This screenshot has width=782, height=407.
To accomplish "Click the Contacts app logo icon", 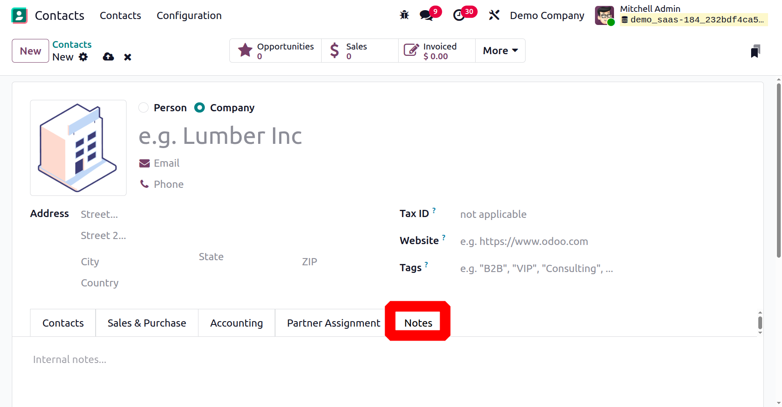I will pyautogui.click(x=19, y=16).
